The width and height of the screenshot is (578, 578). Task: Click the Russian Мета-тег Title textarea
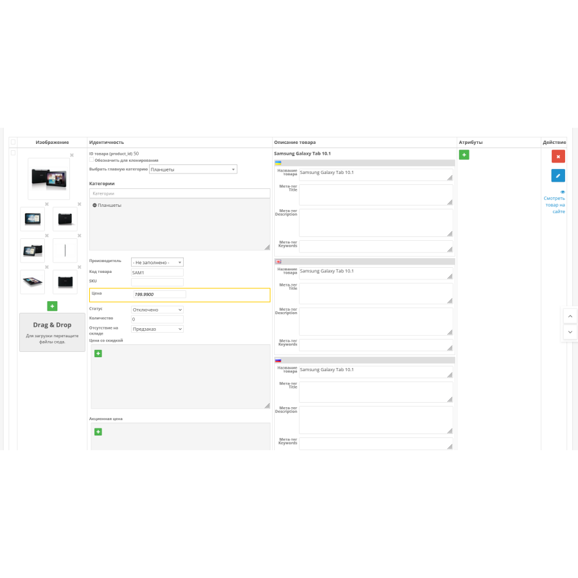click(376, 392)
